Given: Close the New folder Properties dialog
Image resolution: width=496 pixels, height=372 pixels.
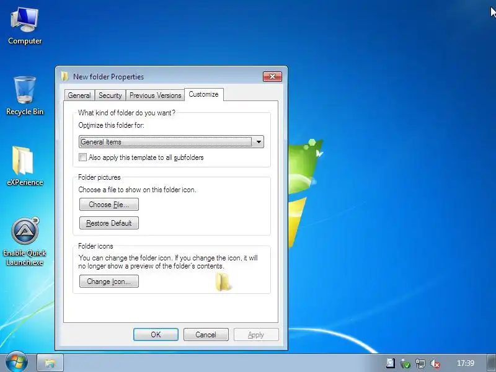Looking at the screenshot, I should coord(272,76).
